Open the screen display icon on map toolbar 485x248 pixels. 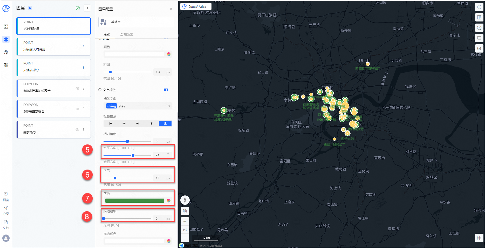[x=479, y=38]
